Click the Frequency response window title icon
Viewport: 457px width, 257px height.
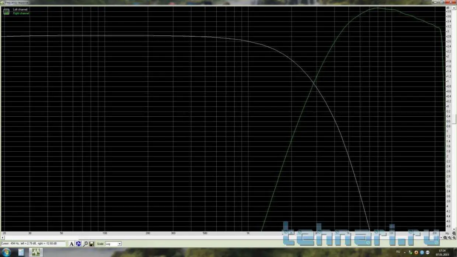[2, 2]
